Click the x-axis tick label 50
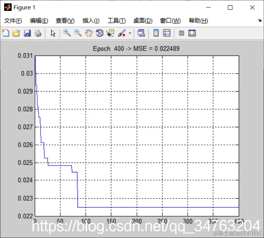This screenshot has height=238, width=264. 60,221
